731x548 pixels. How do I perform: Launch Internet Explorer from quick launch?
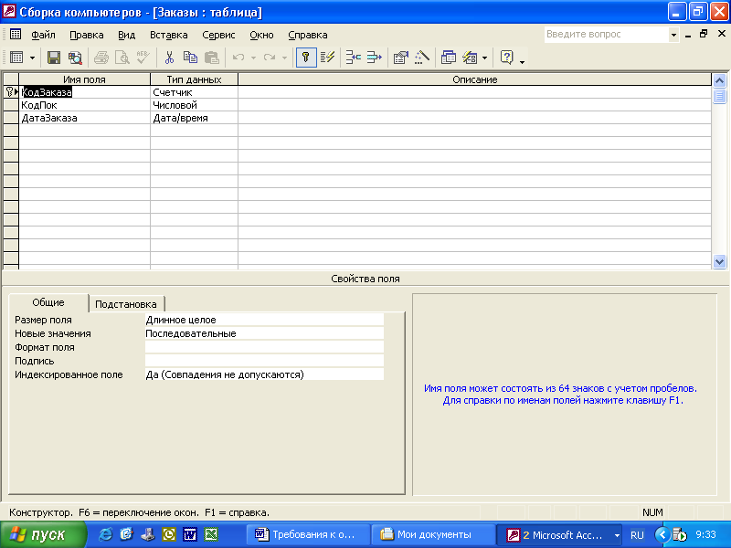[105, 534]
